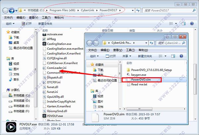This screenshot has height=135, width=199.
Task: Open 编辑(E) menu in back window
Action: 21,18
